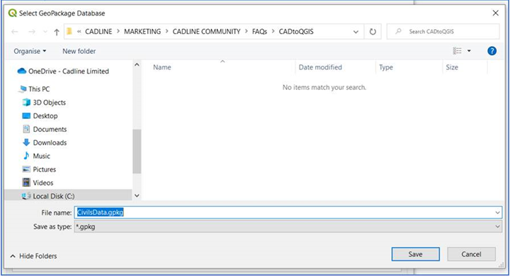This screenshot has height=277, width=510.
Task: Open more view options dropdown
Action: pyautogui.click(x=469, y=51)
